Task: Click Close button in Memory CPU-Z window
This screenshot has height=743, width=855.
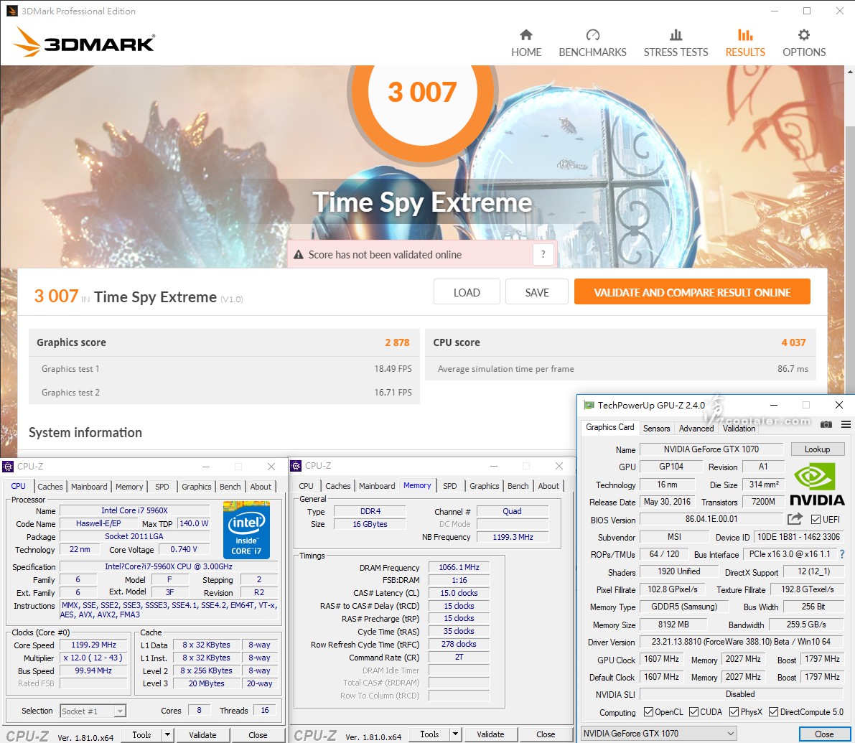Action: (546, 734)
